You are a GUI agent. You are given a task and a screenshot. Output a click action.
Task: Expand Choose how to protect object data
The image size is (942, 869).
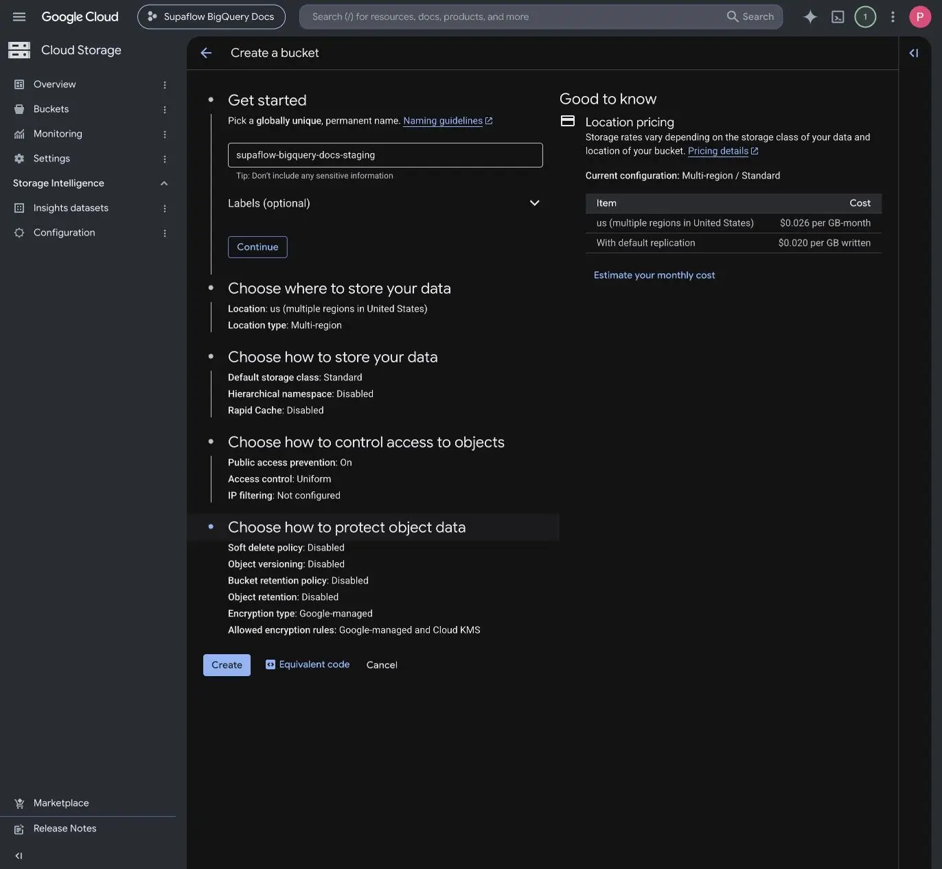(x=347, y=527)
